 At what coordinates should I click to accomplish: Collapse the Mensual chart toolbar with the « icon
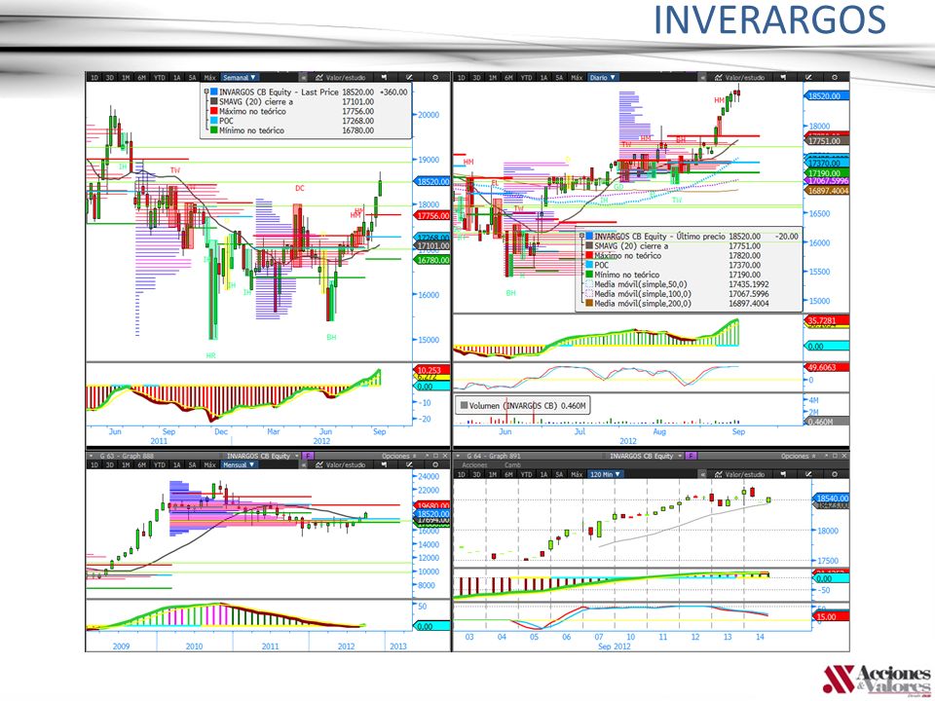coord(304,465)
